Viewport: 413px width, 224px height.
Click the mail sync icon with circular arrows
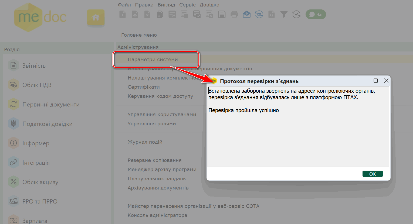259,14
